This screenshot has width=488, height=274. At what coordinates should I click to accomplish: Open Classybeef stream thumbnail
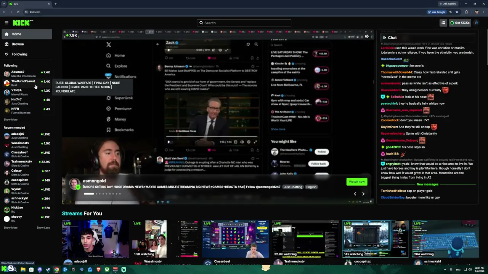(x=236, y=239)
